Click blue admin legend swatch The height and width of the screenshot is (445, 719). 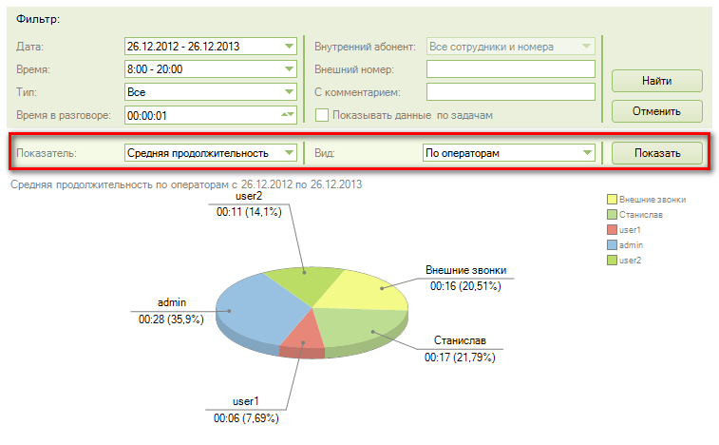click(613, 244)
